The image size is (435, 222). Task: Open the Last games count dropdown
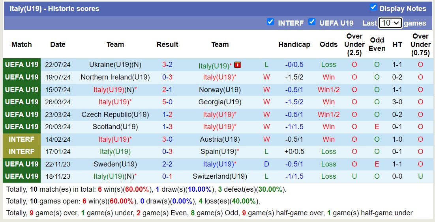coord(390,23)
